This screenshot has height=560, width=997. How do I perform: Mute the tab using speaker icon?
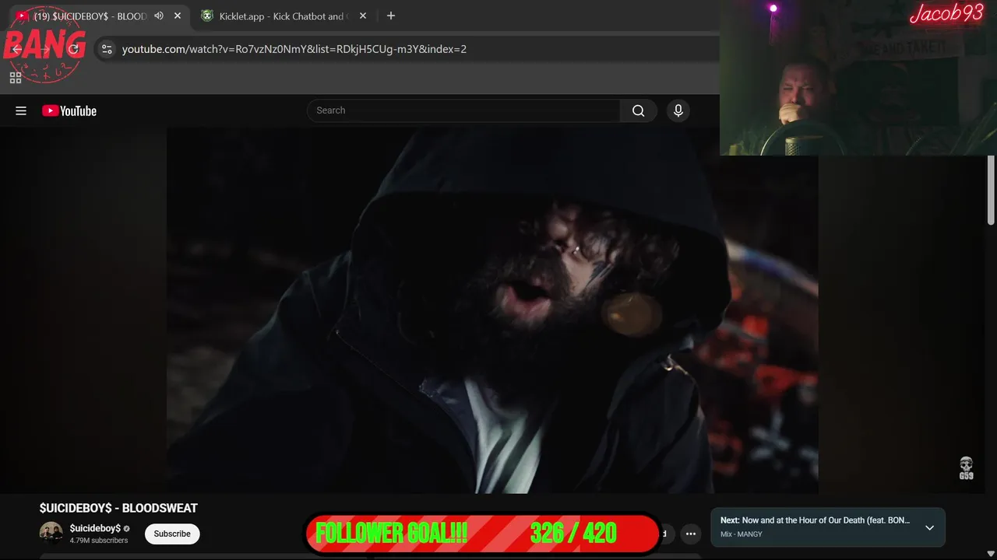pos(159,16)
